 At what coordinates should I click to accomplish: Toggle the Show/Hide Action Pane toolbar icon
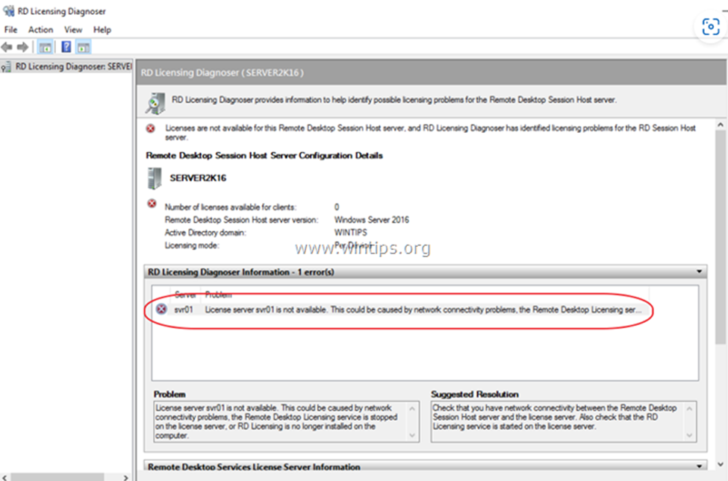coord(84,47)
